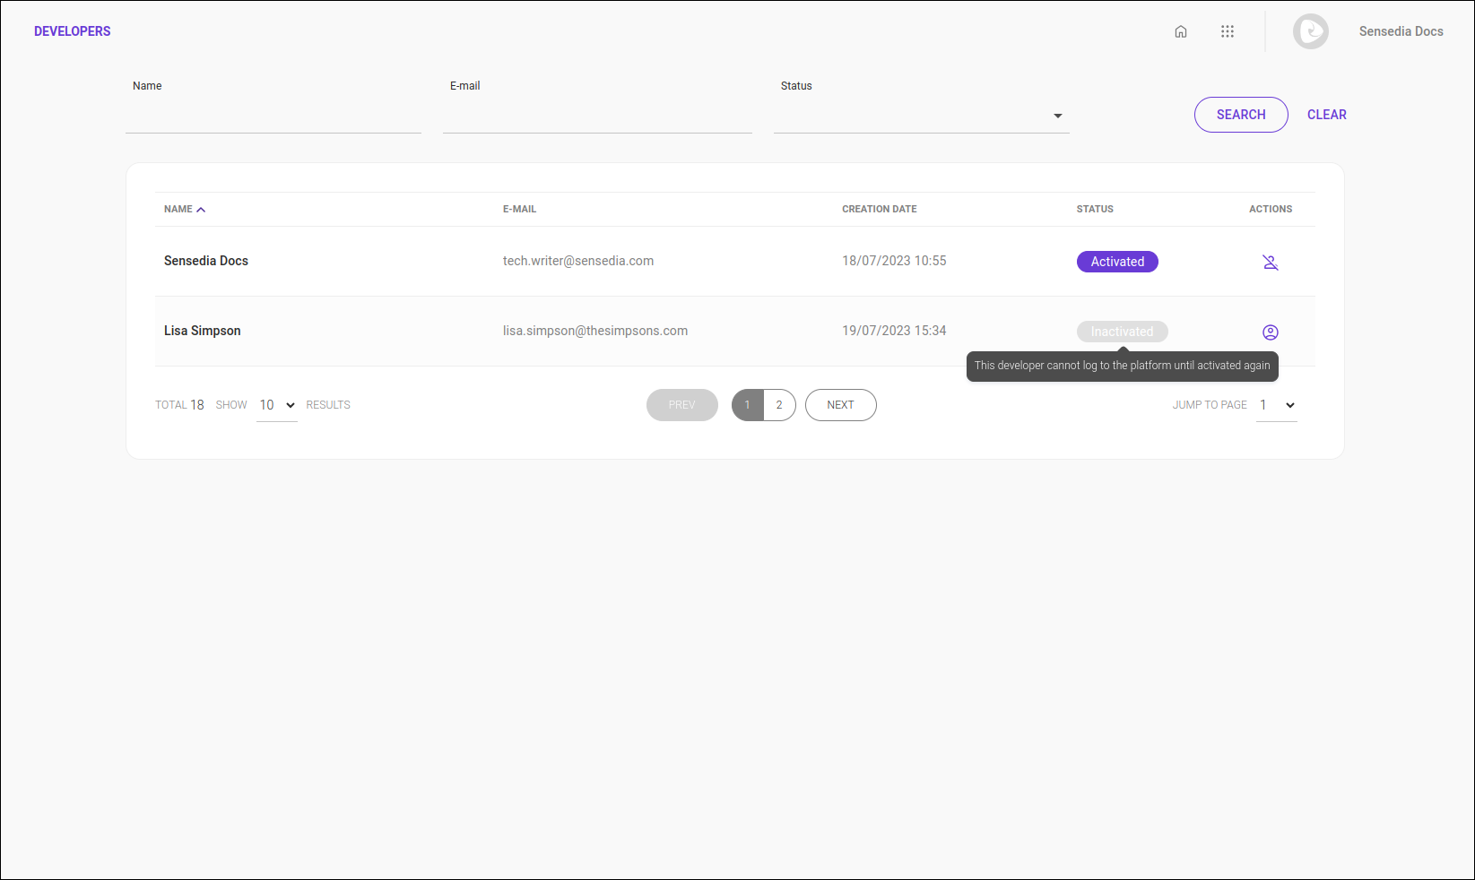Activate Lisa Simpson using the user icon

[x=1271, y=332]
